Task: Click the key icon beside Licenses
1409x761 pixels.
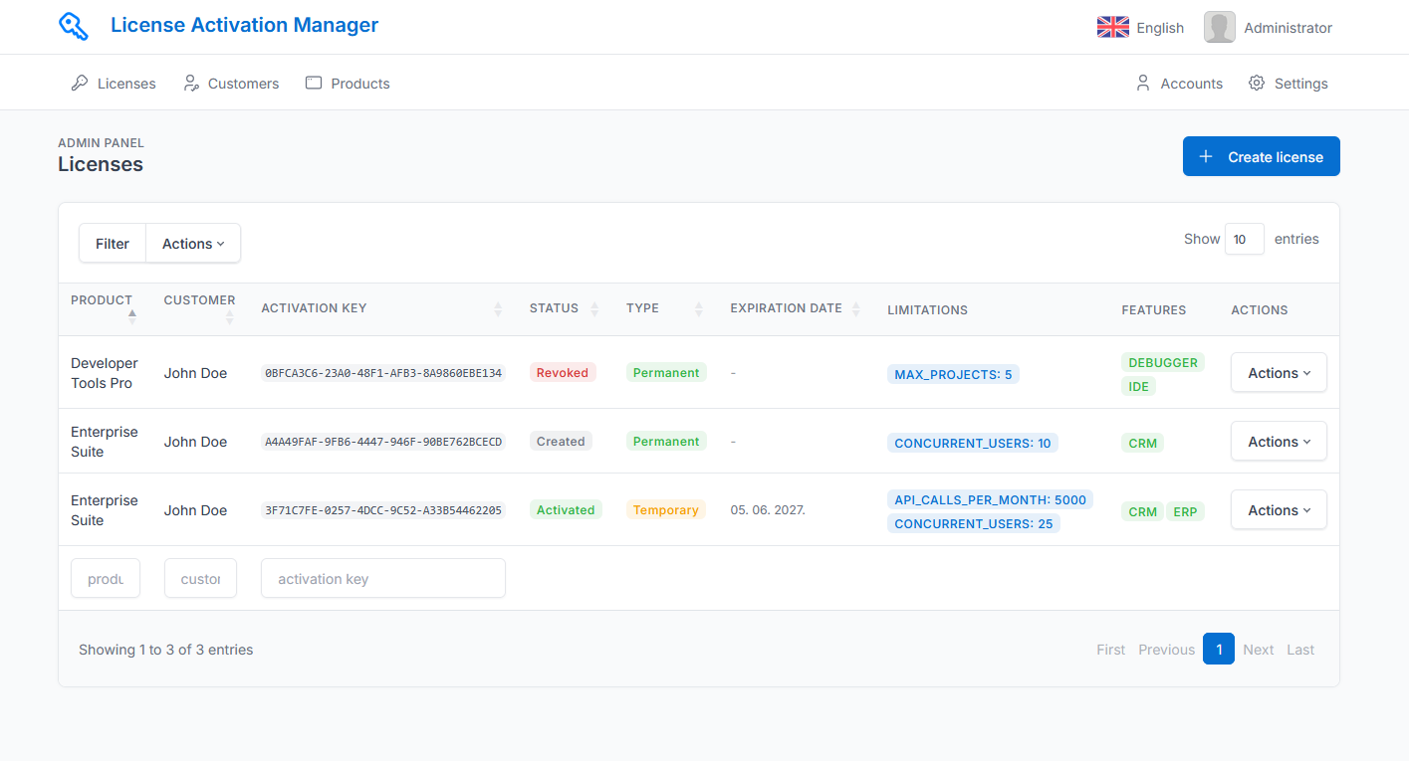Action: 80,84
